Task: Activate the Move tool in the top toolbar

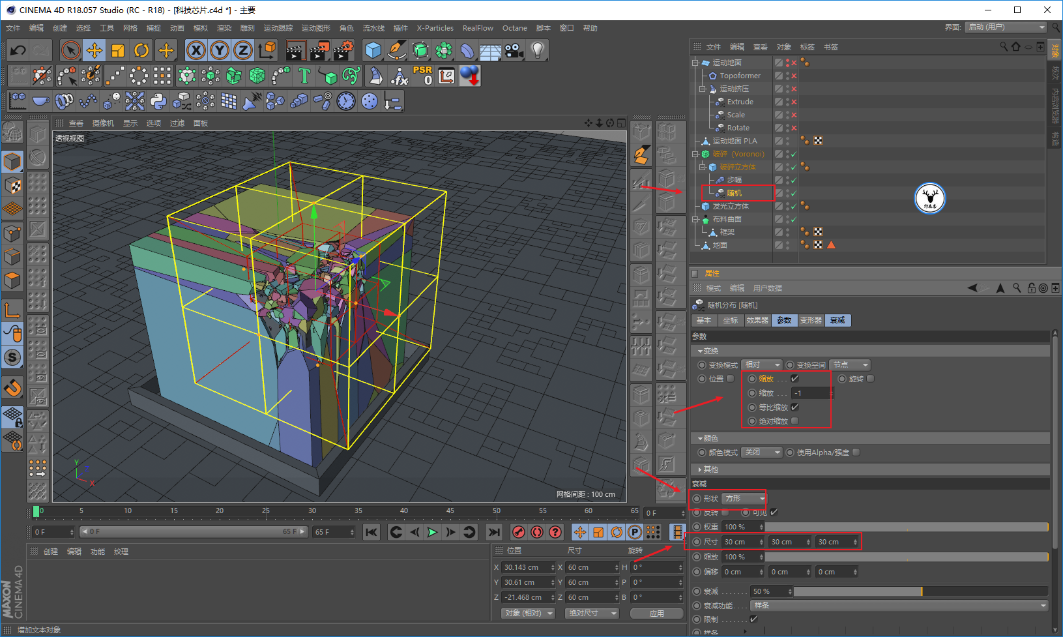Action: click(x=95, y=50)
